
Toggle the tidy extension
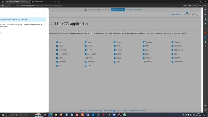[115, 62]
